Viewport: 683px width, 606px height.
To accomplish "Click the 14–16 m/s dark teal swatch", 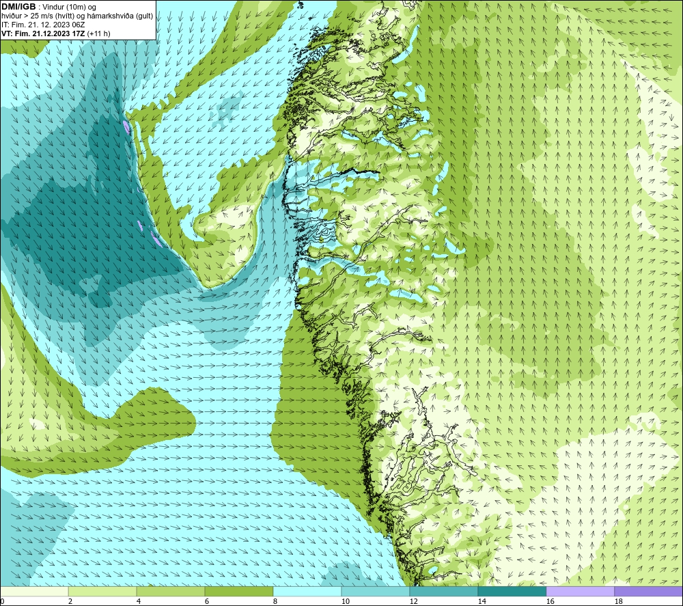I will pyautogui.click(x=512, y=592).
